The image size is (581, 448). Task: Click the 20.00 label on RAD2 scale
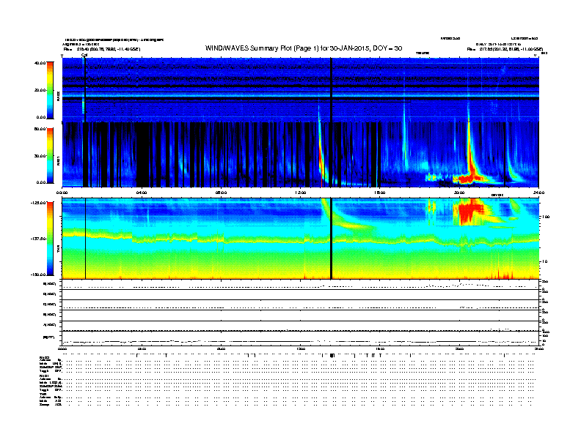40,90
